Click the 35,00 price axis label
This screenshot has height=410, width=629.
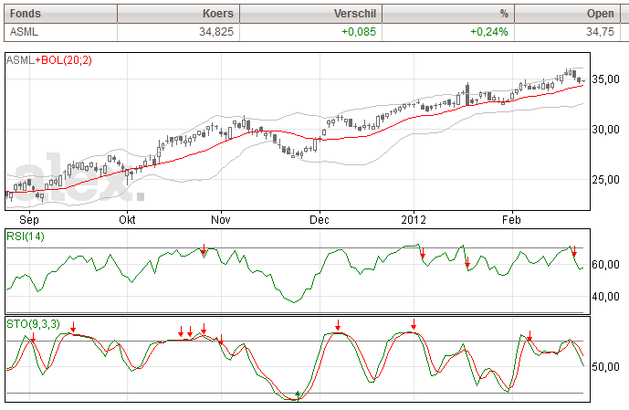click(x=606, y=79)
